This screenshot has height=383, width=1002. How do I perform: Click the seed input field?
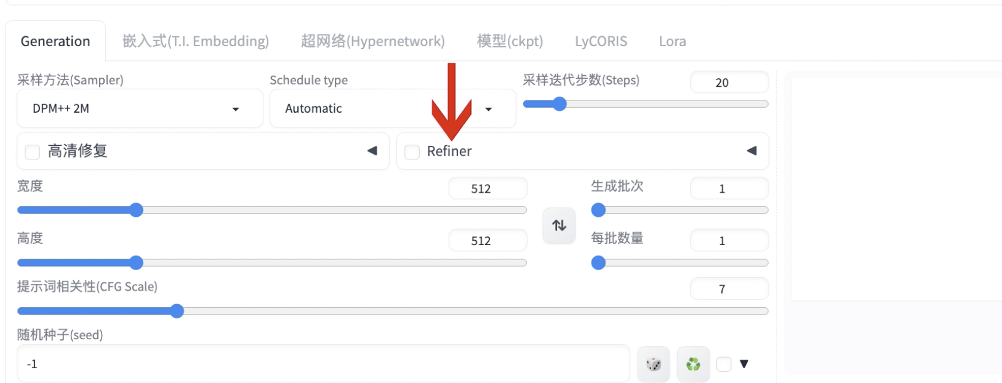click(x=324, y=364)
